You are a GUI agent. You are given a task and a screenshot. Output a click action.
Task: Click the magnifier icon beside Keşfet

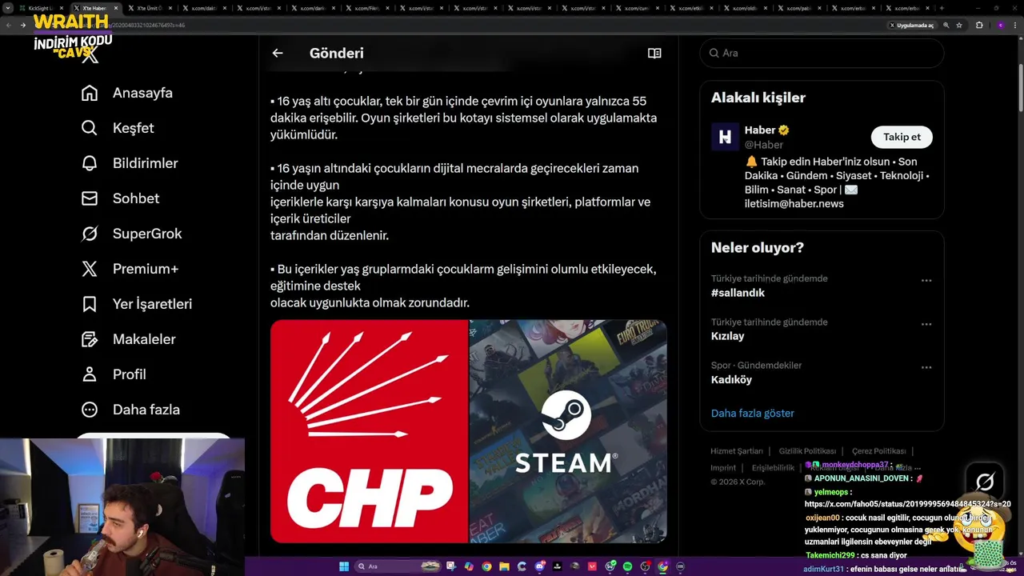point(90,128)
